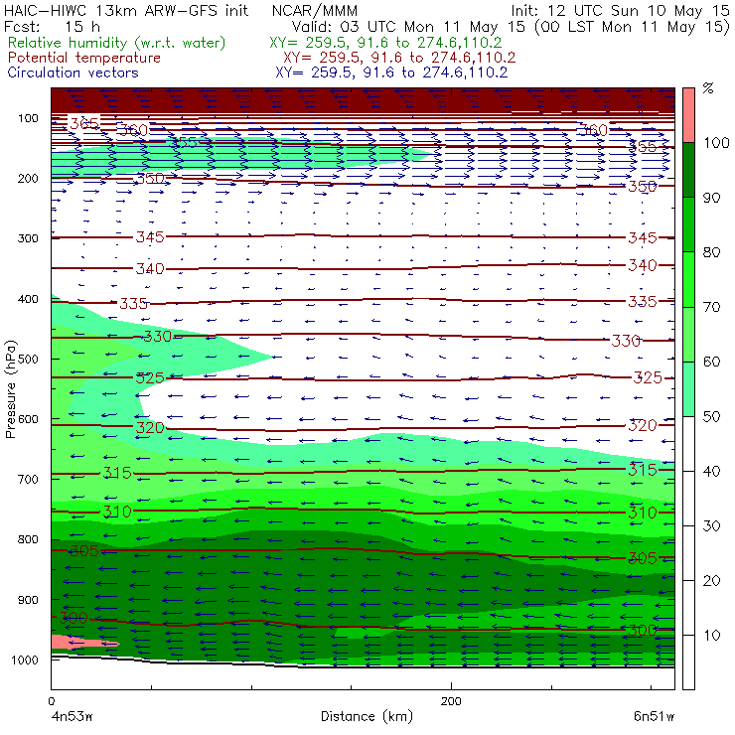Image resolution: width=735 pixels, height=735 pixels.
Task: Select the red XY= 259.5, 91.6 coordinates line
Action: pyautogui.click(x=399, y=58)
